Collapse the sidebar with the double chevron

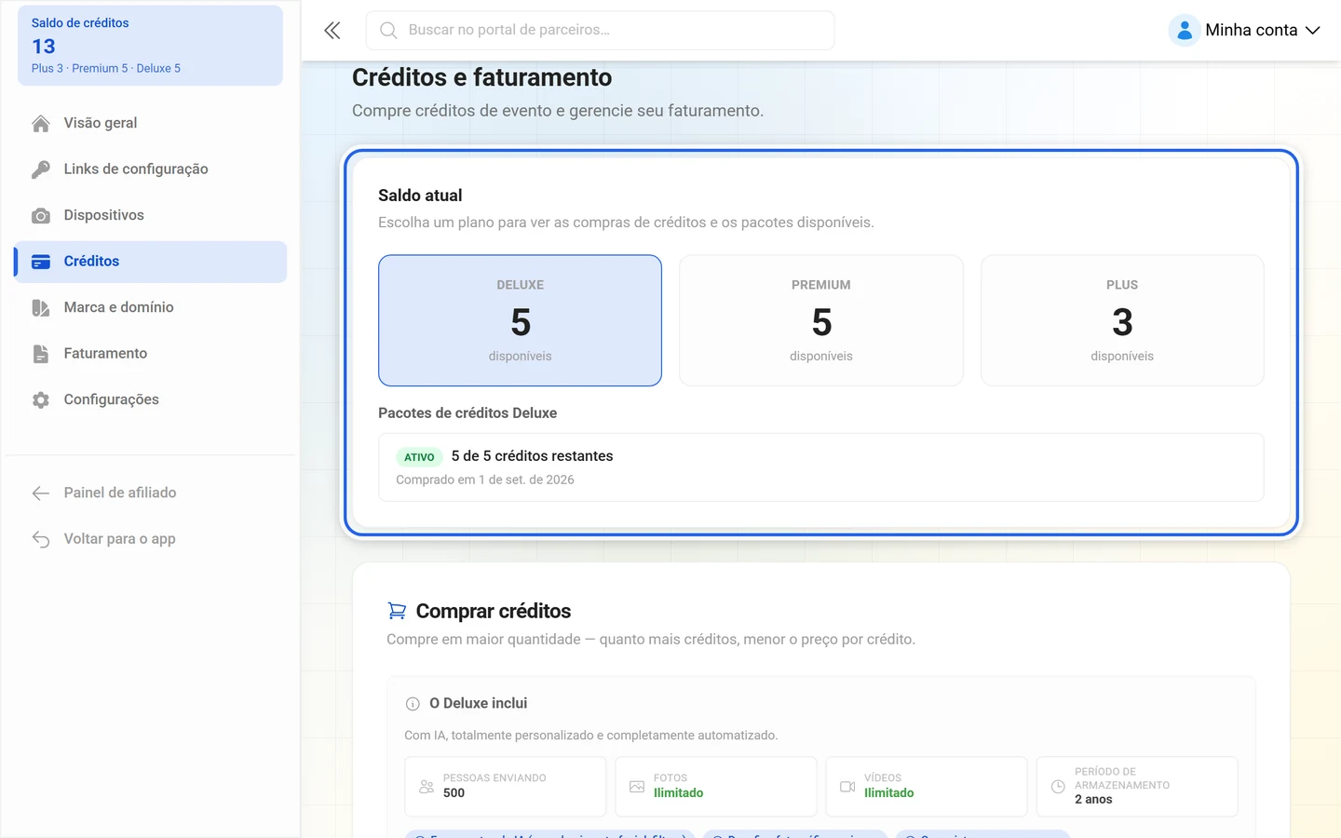[332, 31]
